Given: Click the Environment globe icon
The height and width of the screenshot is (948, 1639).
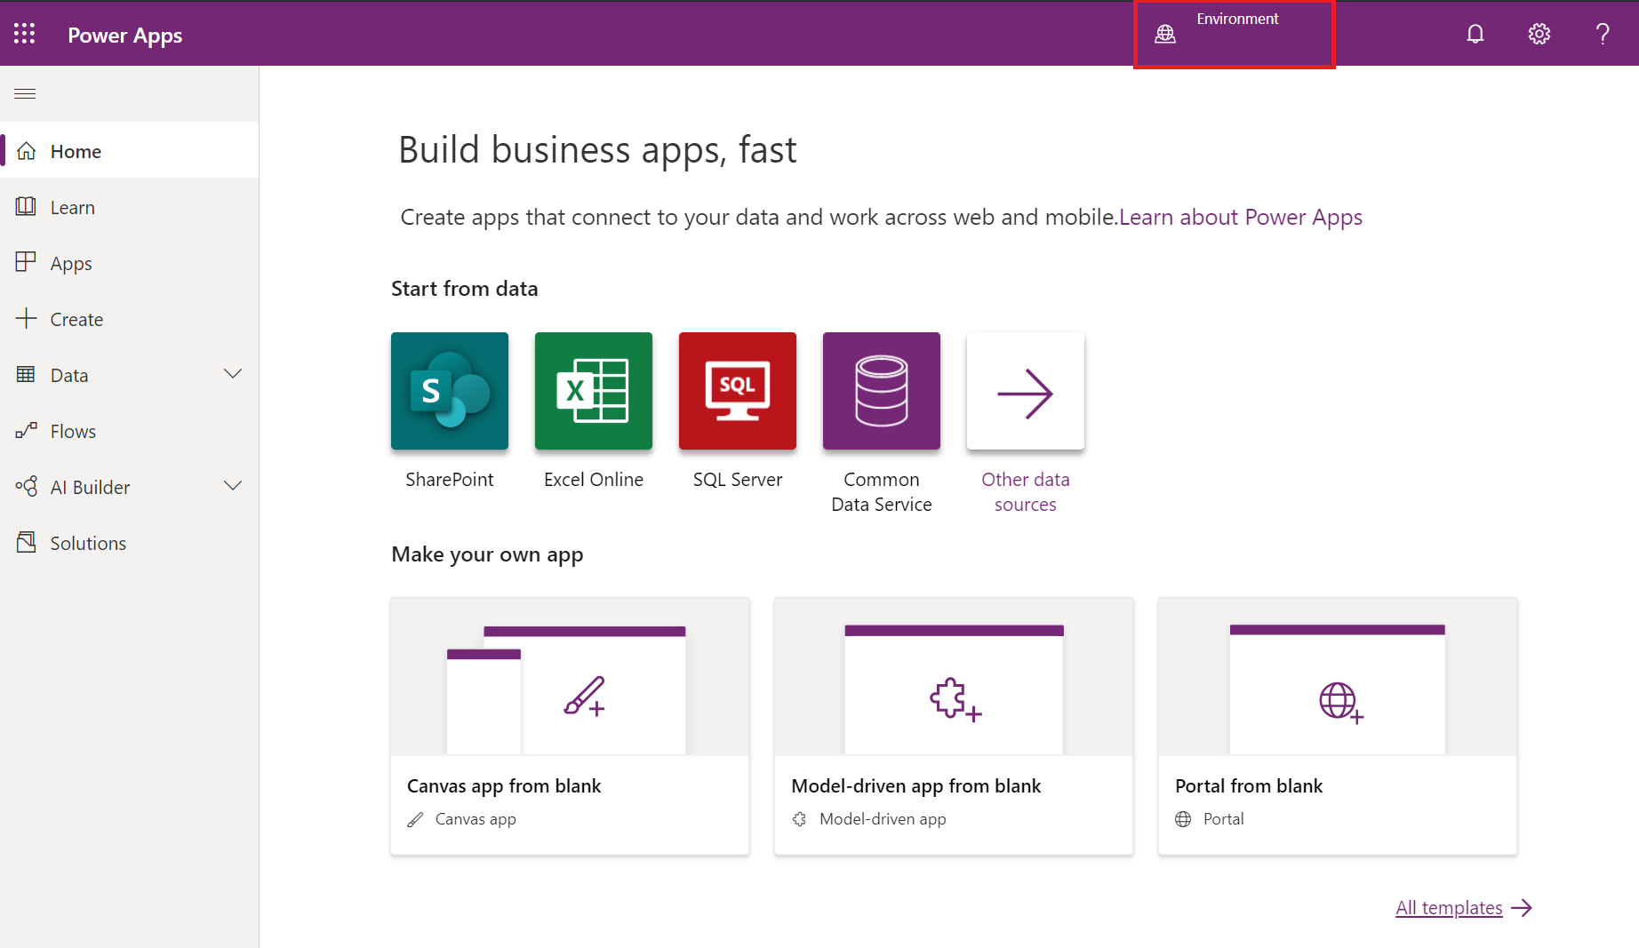Looking at the screenshot, I should coord(1165,34).
